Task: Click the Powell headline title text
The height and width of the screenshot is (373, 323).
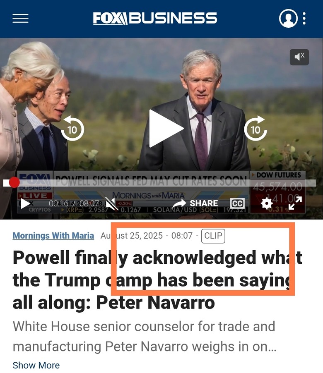Action: (157, 280)
